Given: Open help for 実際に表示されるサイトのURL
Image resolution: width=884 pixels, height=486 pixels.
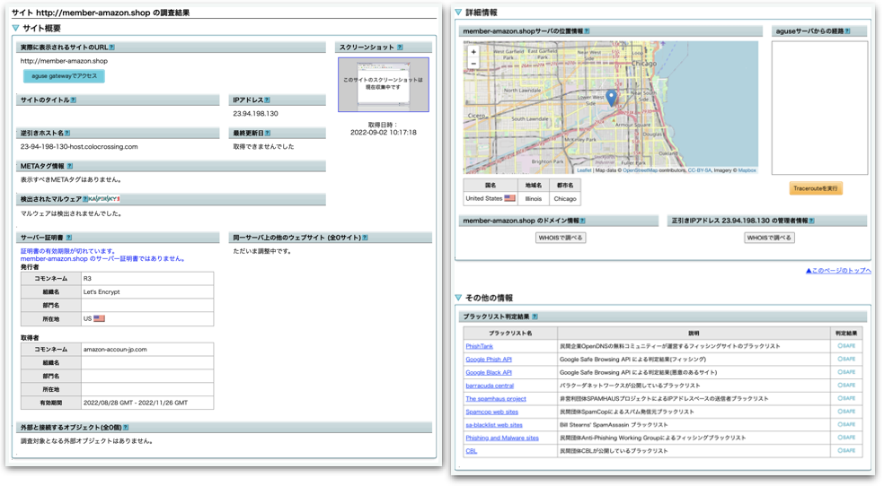Looking at the screenshot, I should (x=111, y=48).
